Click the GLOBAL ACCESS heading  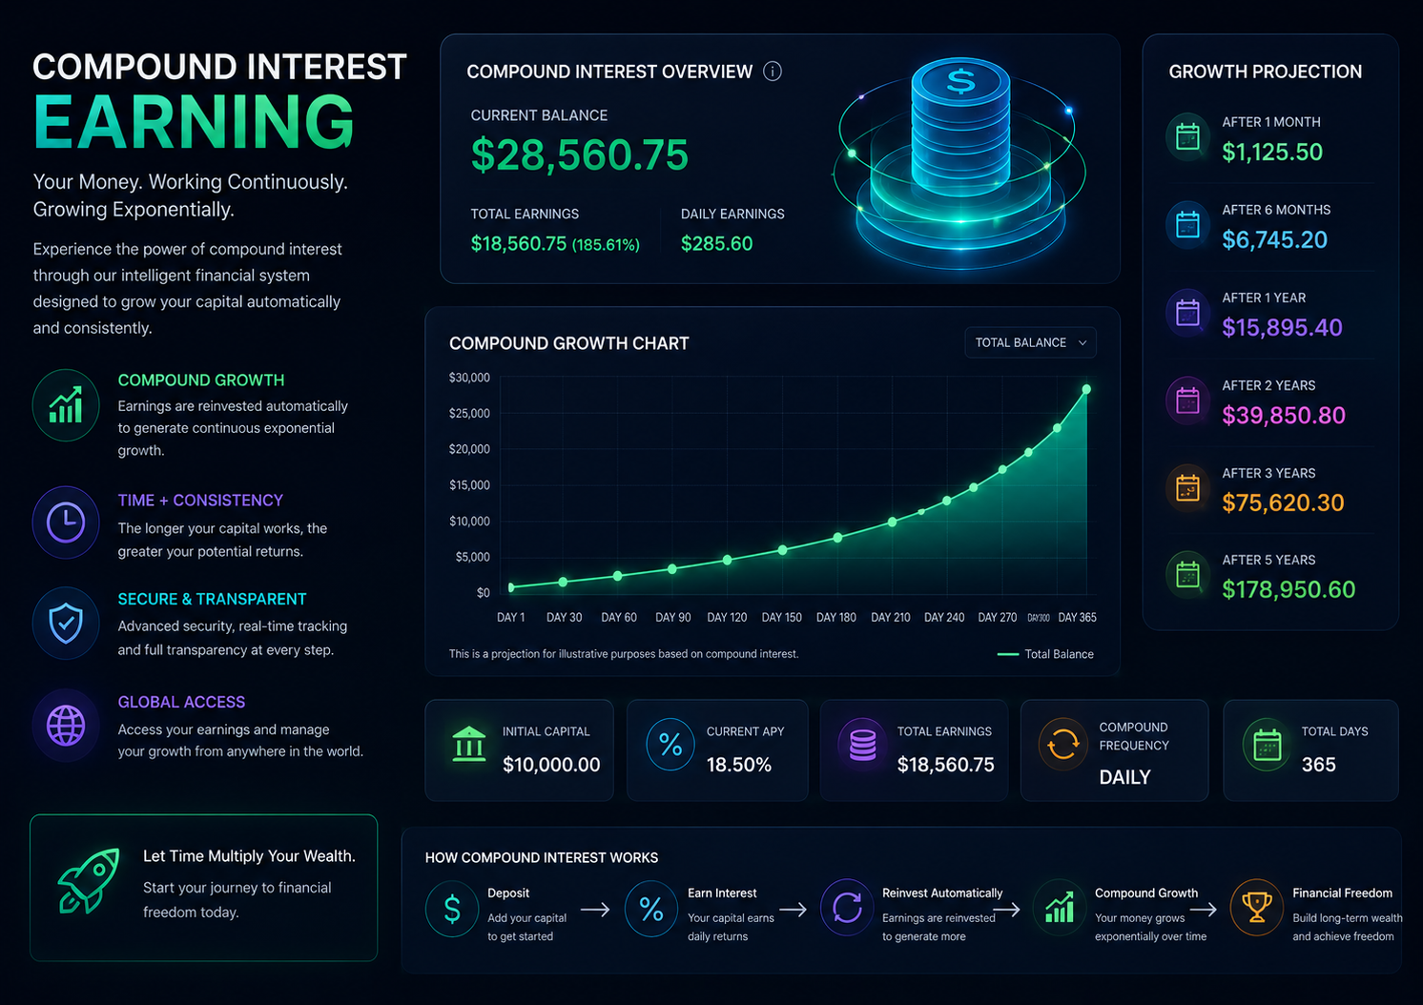point(181,702)
